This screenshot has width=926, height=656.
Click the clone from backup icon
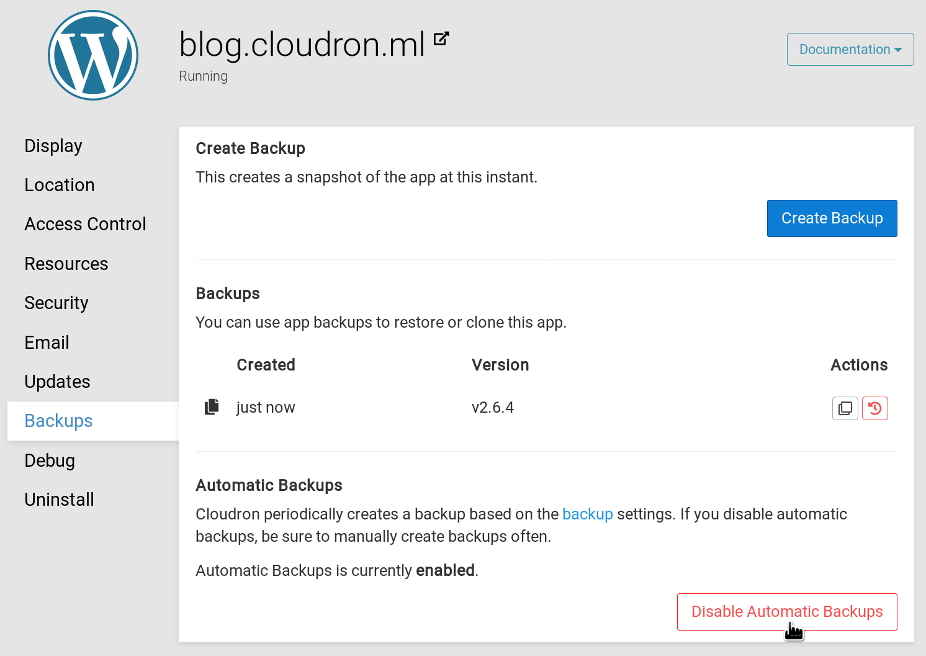click(845, 408)
